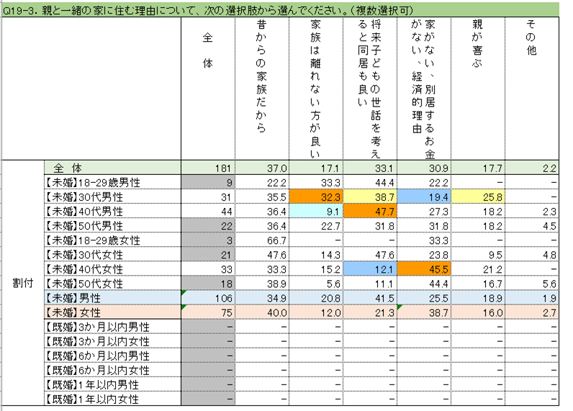573x411 pixels.
Task: Select the 全体 column header
Action: pos(208,88)
